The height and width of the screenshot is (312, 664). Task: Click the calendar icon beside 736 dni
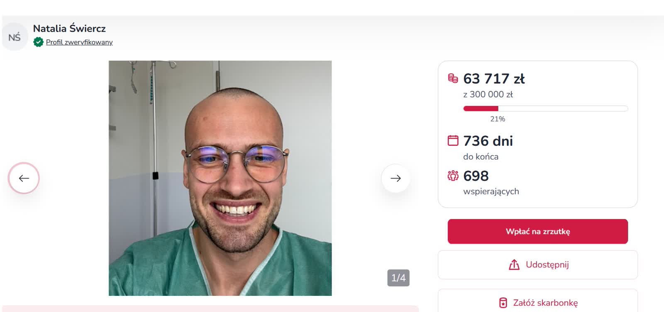(x=453, y=140)
